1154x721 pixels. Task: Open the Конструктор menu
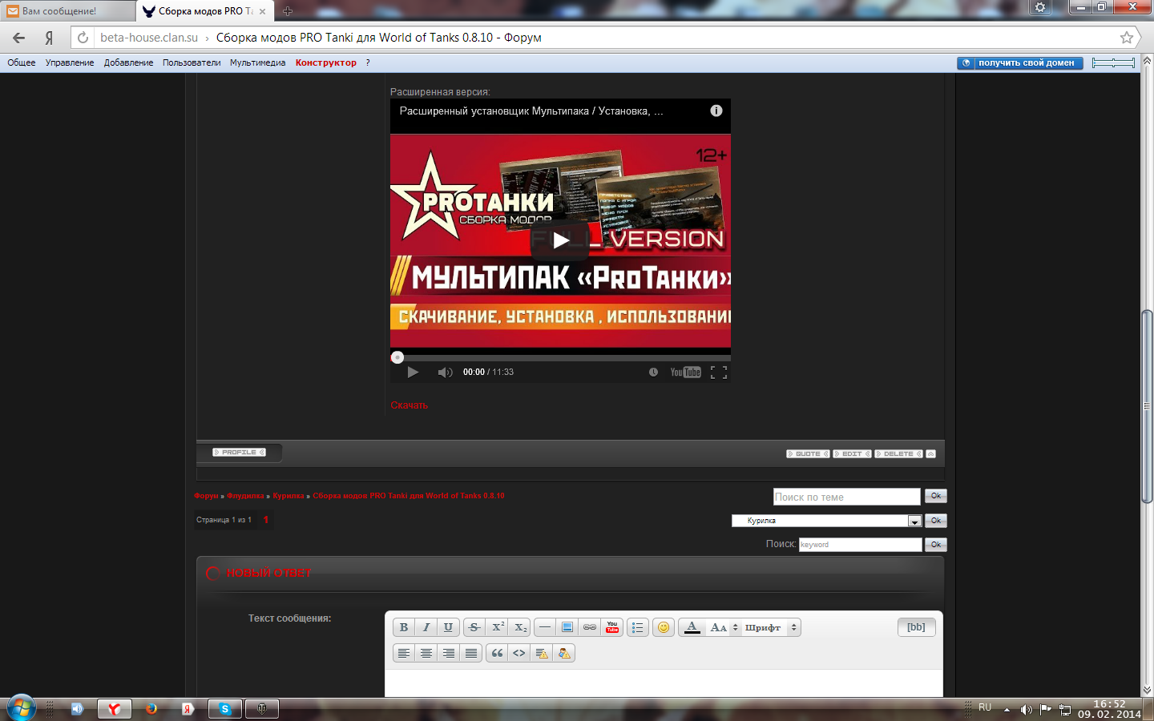pos(326,62)
